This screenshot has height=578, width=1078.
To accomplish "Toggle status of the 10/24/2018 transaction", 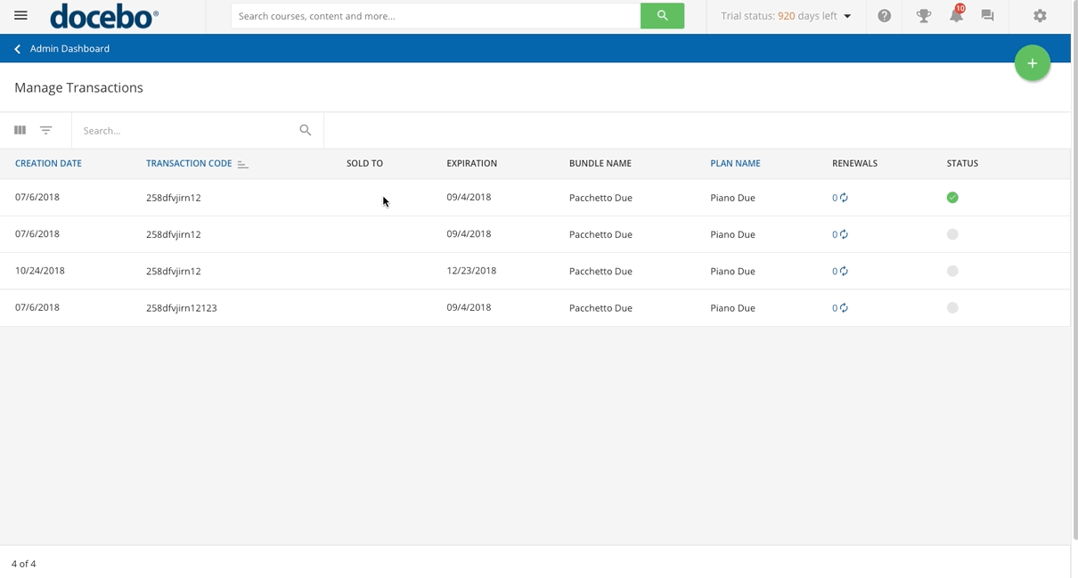I will (952, 271).
